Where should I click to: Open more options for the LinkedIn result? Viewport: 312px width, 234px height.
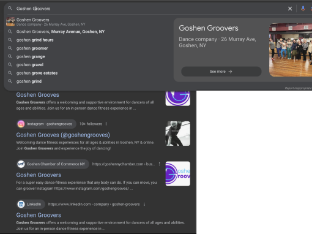click(x=144, y=204)
